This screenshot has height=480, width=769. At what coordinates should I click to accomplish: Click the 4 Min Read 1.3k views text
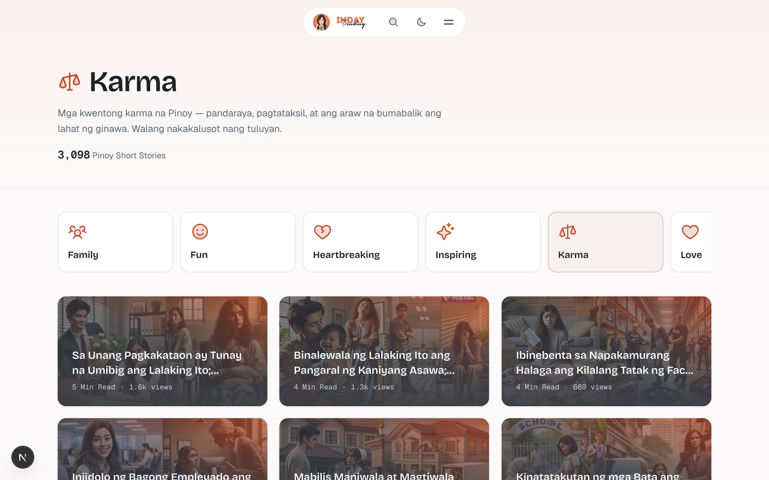344,387
